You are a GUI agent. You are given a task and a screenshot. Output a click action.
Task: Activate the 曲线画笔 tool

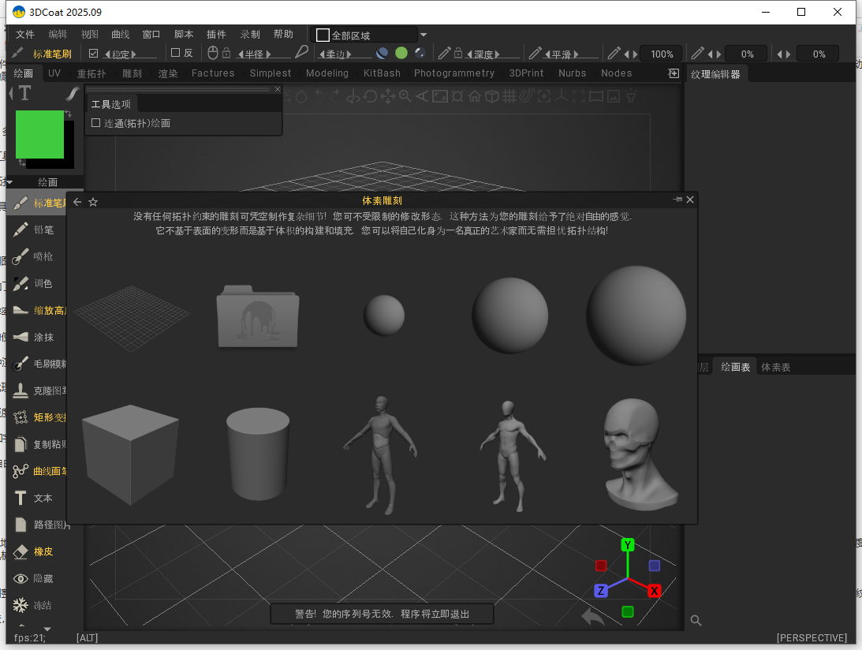click(39, 470)
